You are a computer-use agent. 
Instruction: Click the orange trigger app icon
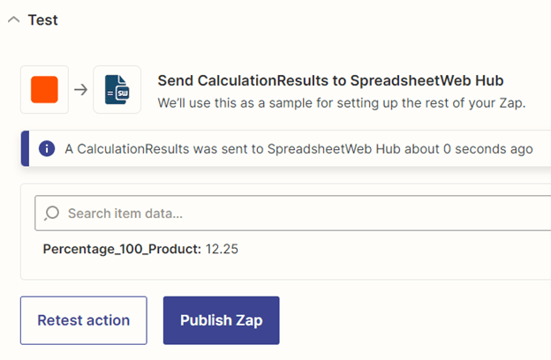click(44, 89)
